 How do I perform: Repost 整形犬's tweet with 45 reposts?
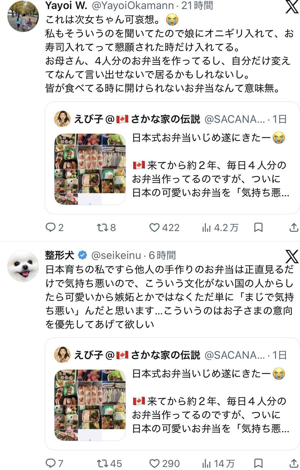tap(109, 463)
